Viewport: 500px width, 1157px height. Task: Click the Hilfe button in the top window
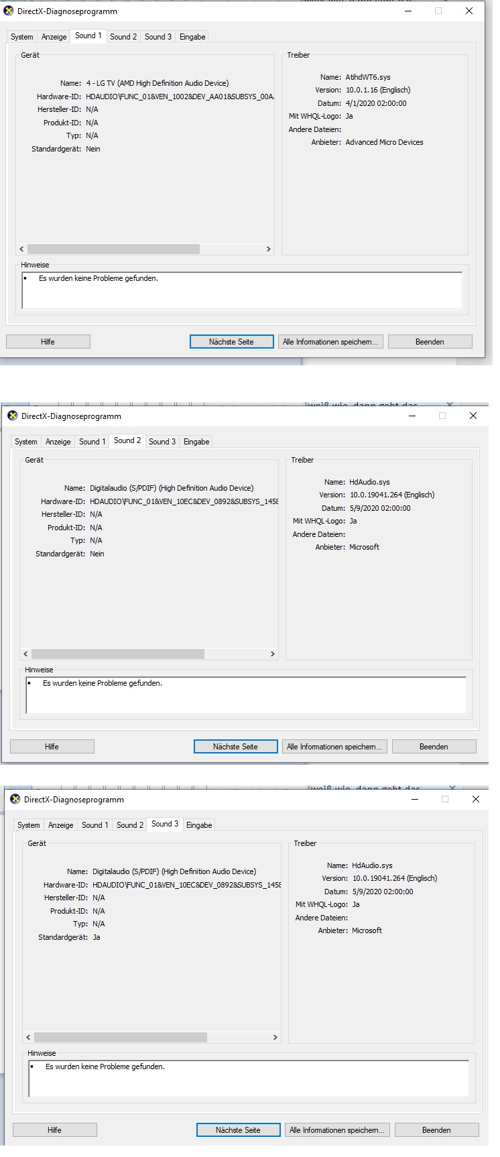click(48, 342)
